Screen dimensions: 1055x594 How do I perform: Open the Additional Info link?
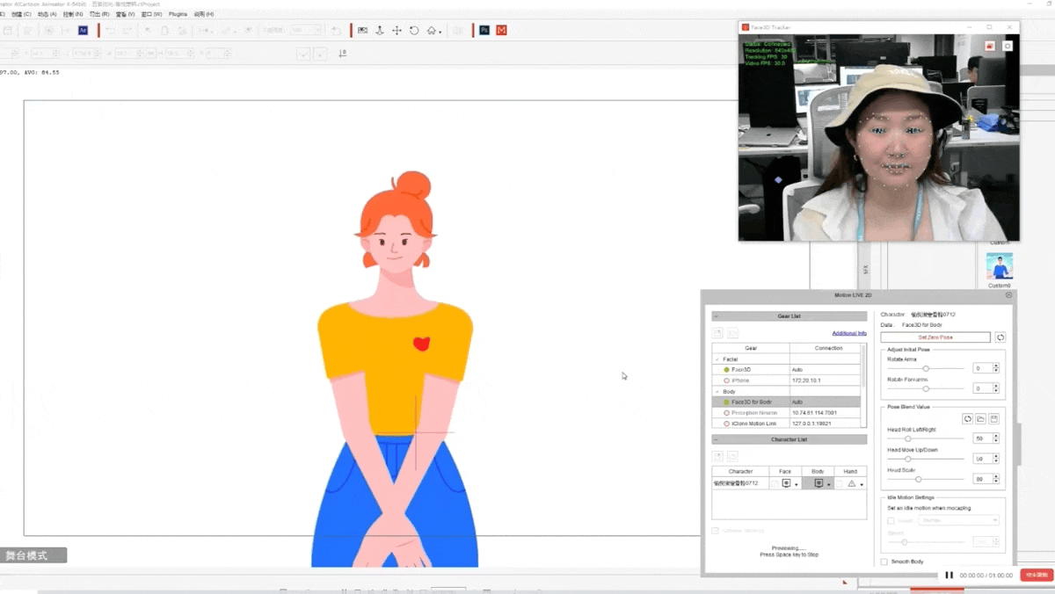point(849,333)
